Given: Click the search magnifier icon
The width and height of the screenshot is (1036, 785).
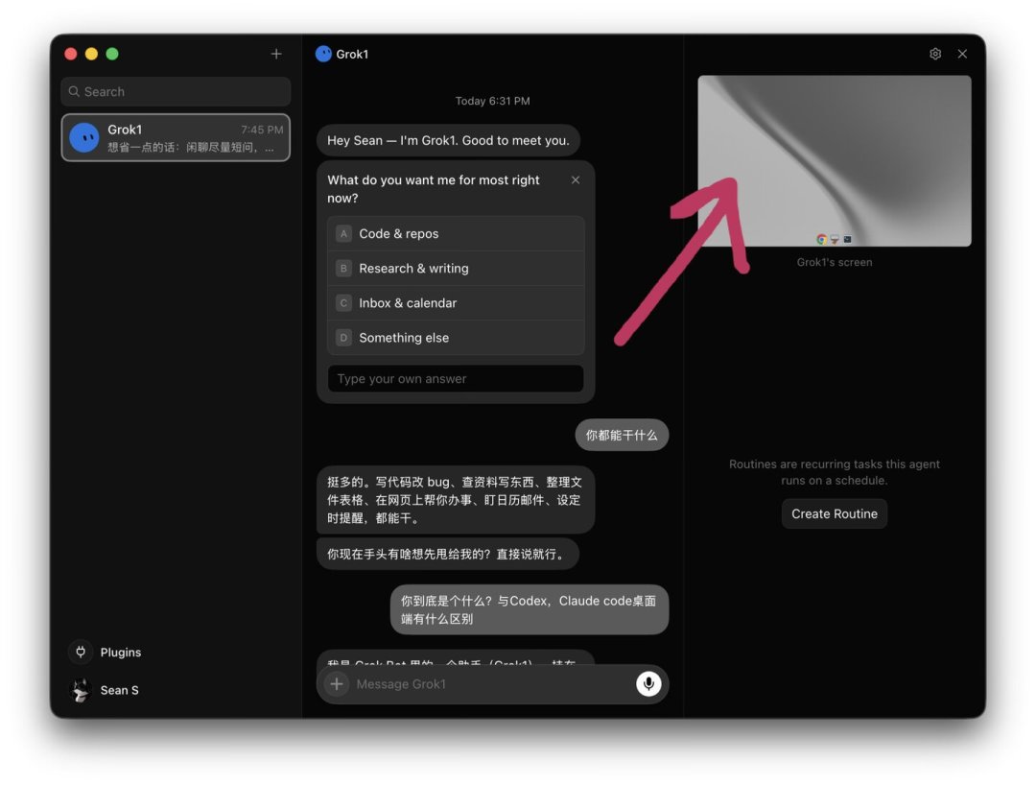Looking at the screenshot, I should point(74,91).
